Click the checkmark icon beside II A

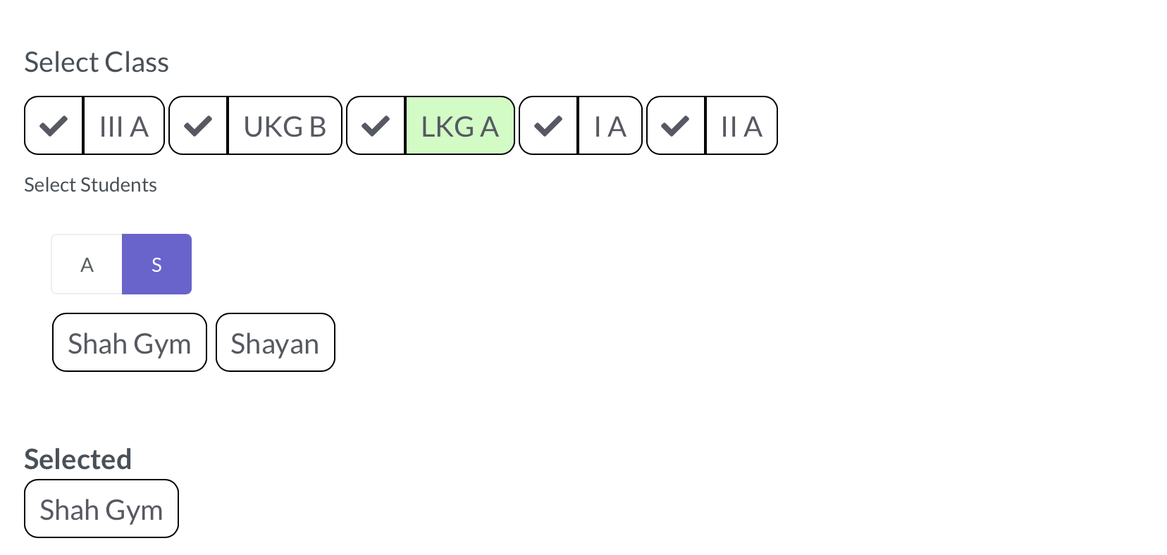[676, 126]
